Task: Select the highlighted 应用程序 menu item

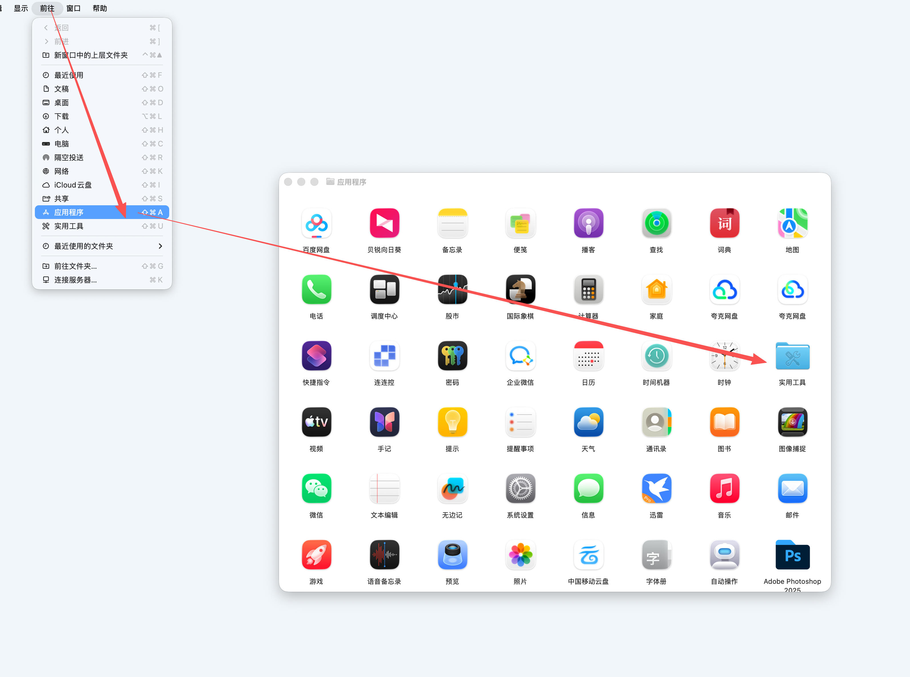Action: click(102, 212)
